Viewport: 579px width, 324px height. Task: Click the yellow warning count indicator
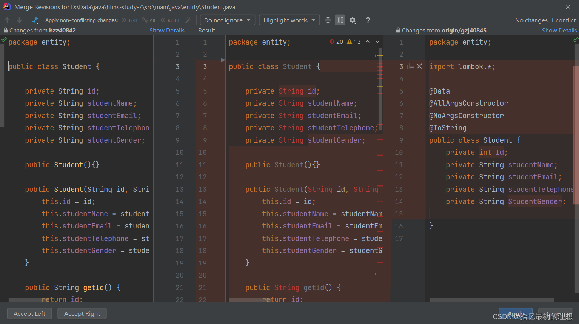click(354, 42)
